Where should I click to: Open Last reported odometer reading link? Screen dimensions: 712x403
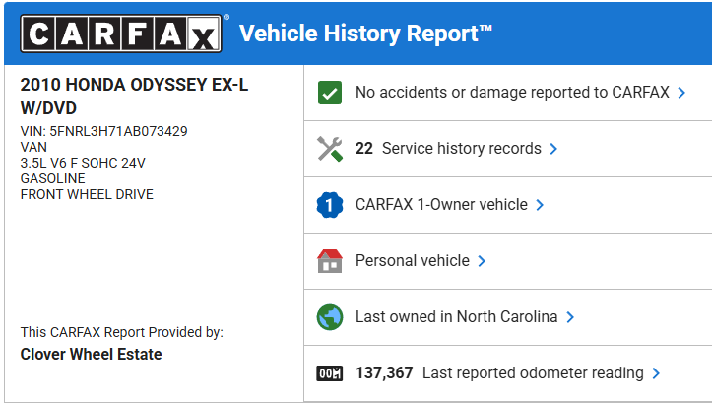(x=532, y=373)
